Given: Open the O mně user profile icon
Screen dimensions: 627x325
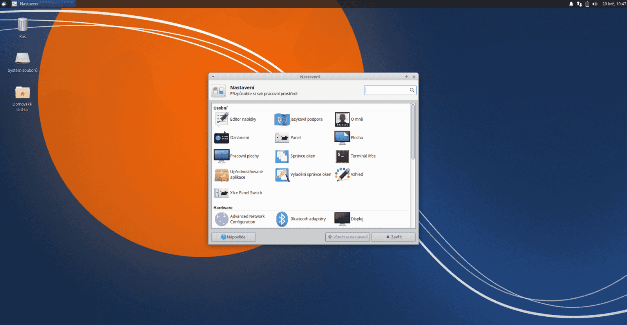Looking at the screenshot, I should [x=342, y=119].
